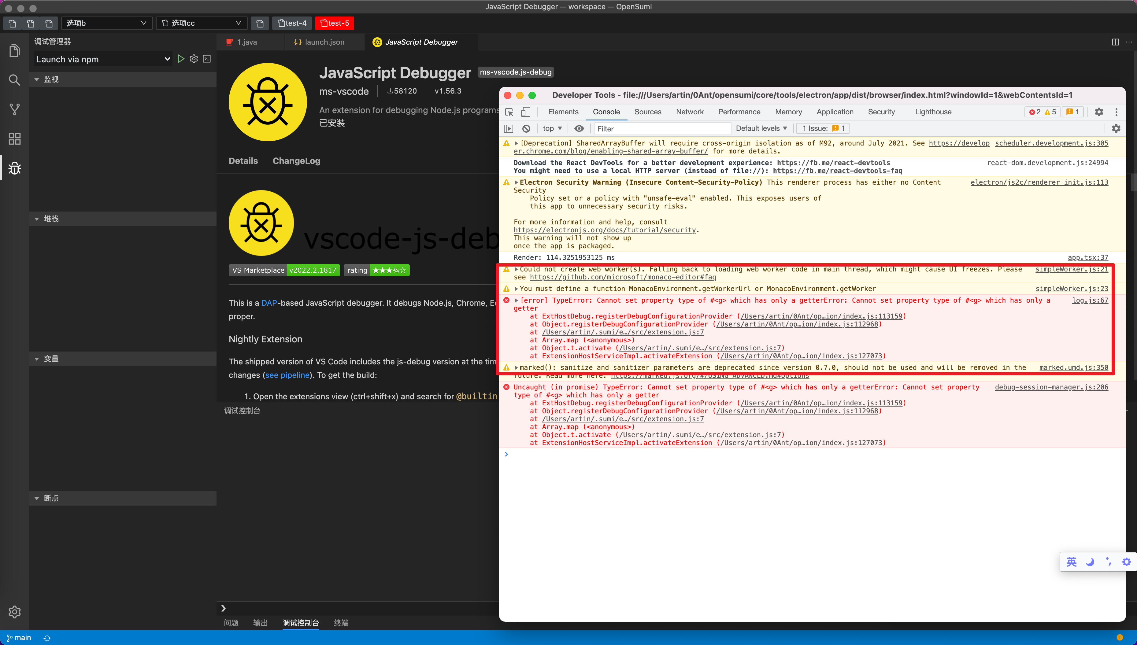Toggle the device toolbar in DevTools
The width and height of the screenshot is (1137, 645).
point(525,112)
